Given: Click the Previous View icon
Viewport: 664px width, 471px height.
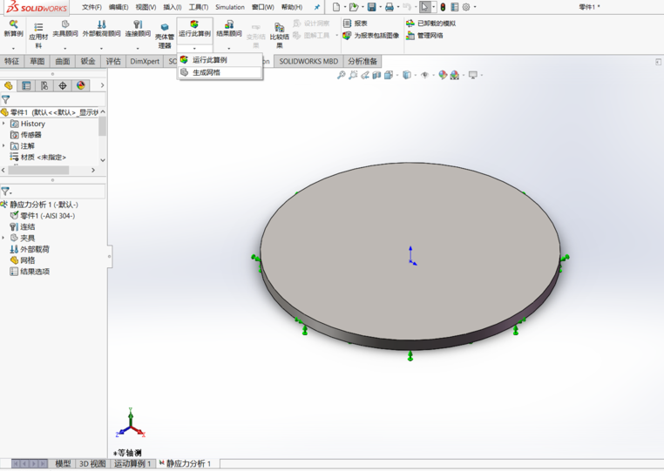Looking at the screenshot, I should tap(364, 75).
